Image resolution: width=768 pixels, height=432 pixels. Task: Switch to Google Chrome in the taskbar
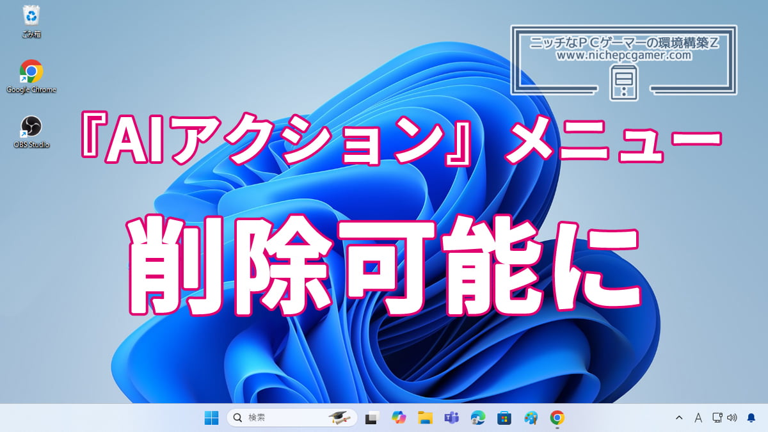pos(557,418)
